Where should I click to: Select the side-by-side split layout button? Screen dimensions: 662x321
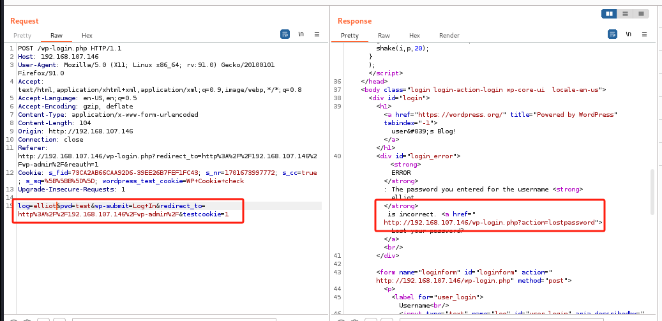[609, 14]
